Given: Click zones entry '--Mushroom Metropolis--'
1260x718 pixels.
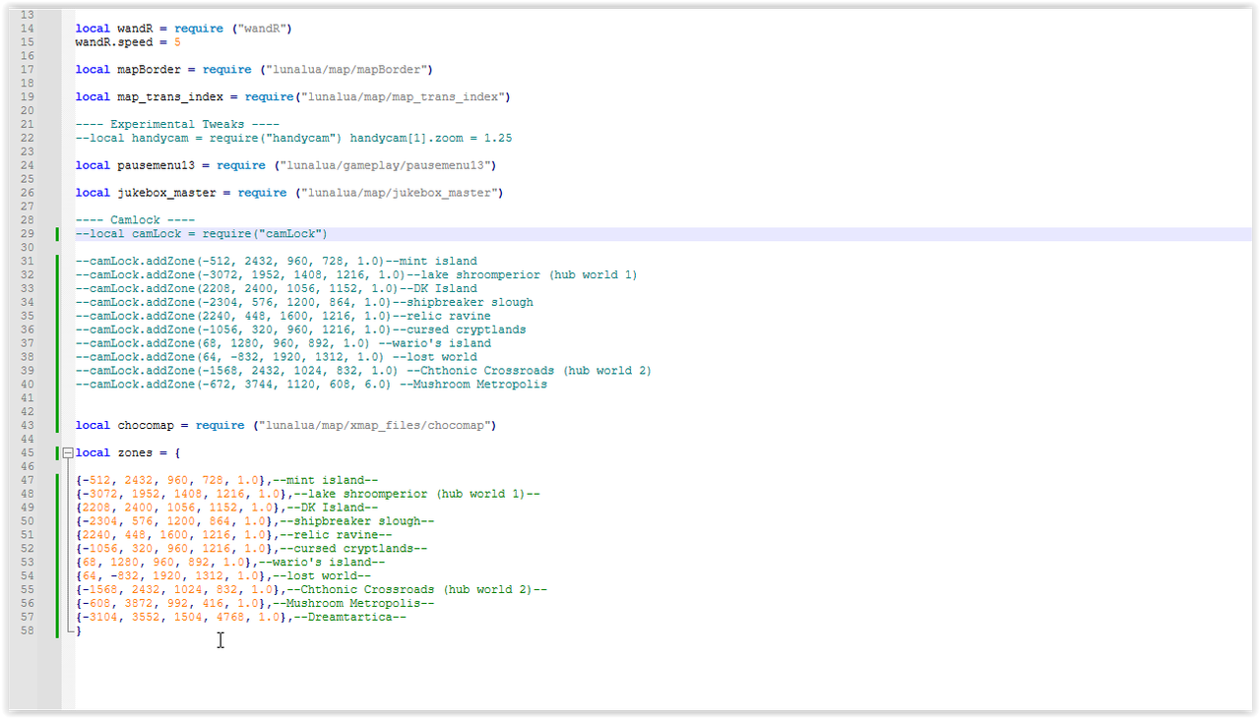Looking at the screenshot, I should coord(255,603).
